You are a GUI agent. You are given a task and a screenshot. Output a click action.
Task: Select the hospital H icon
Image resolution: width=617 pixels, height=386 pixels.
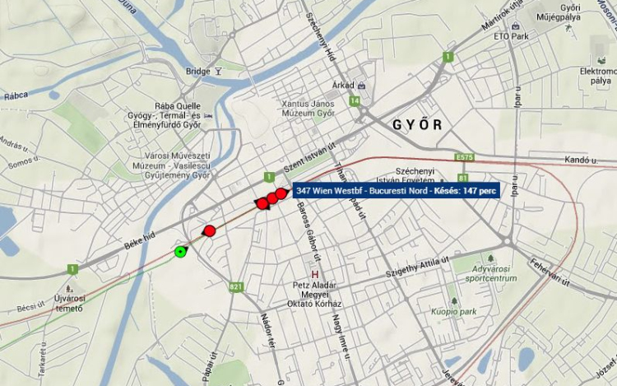[x=315, y=274]
